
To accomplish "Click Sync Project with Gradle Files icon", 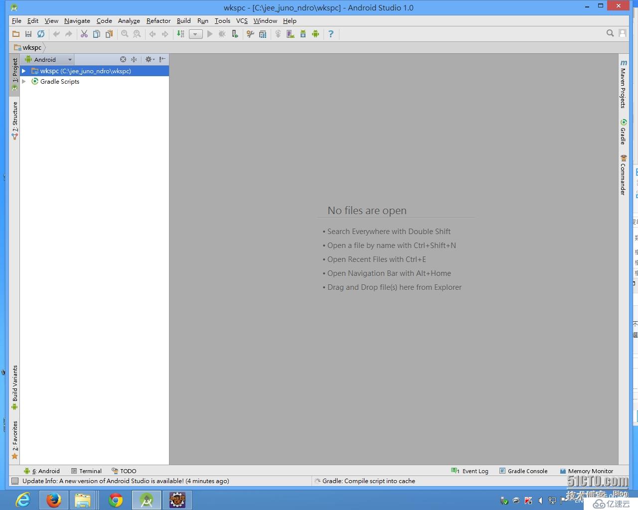I will (x=278, y=34).
